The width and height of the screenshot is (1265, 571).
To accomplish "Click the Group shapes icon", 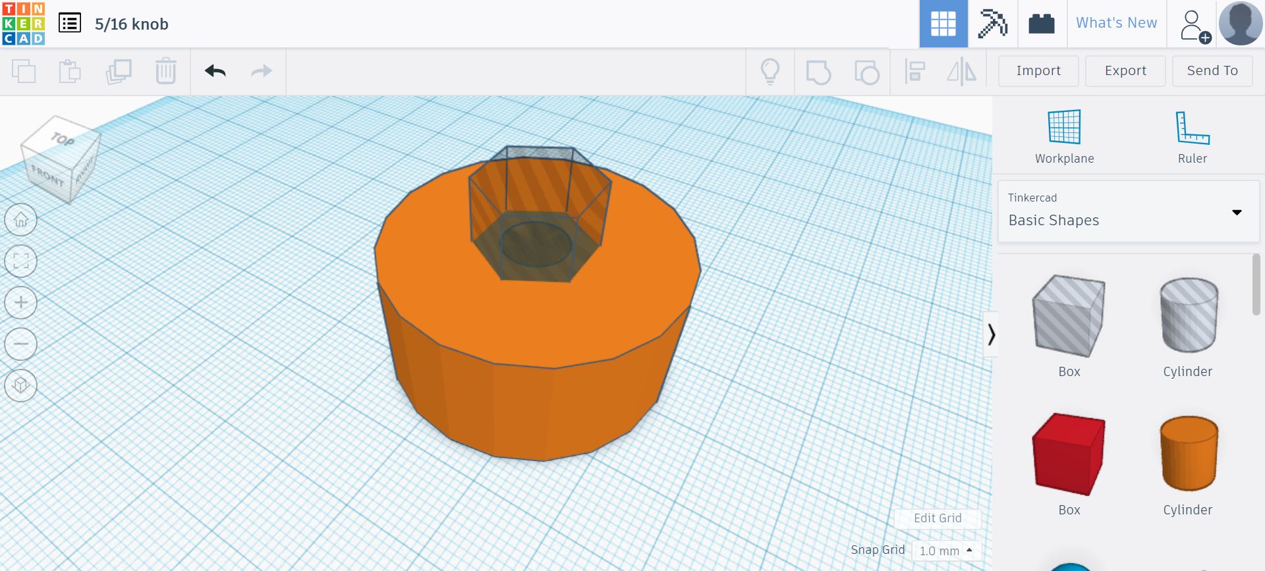I will point(818,72).
